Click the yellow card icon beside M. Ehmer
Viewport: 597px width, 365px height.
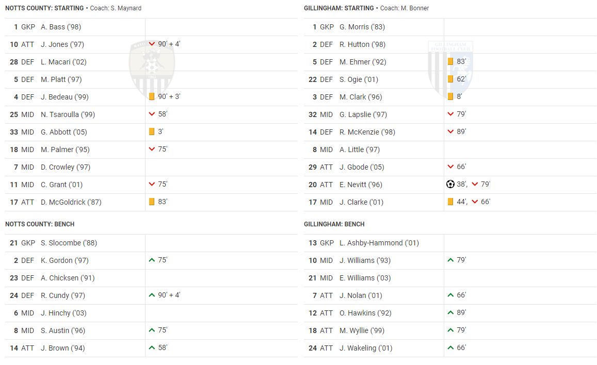coord(450,61)
